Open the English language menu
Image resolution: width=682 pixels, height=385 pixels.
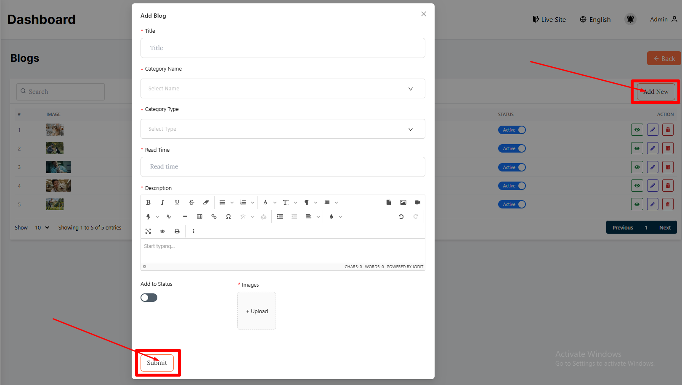pyautogui.click(x=595, y=19)
